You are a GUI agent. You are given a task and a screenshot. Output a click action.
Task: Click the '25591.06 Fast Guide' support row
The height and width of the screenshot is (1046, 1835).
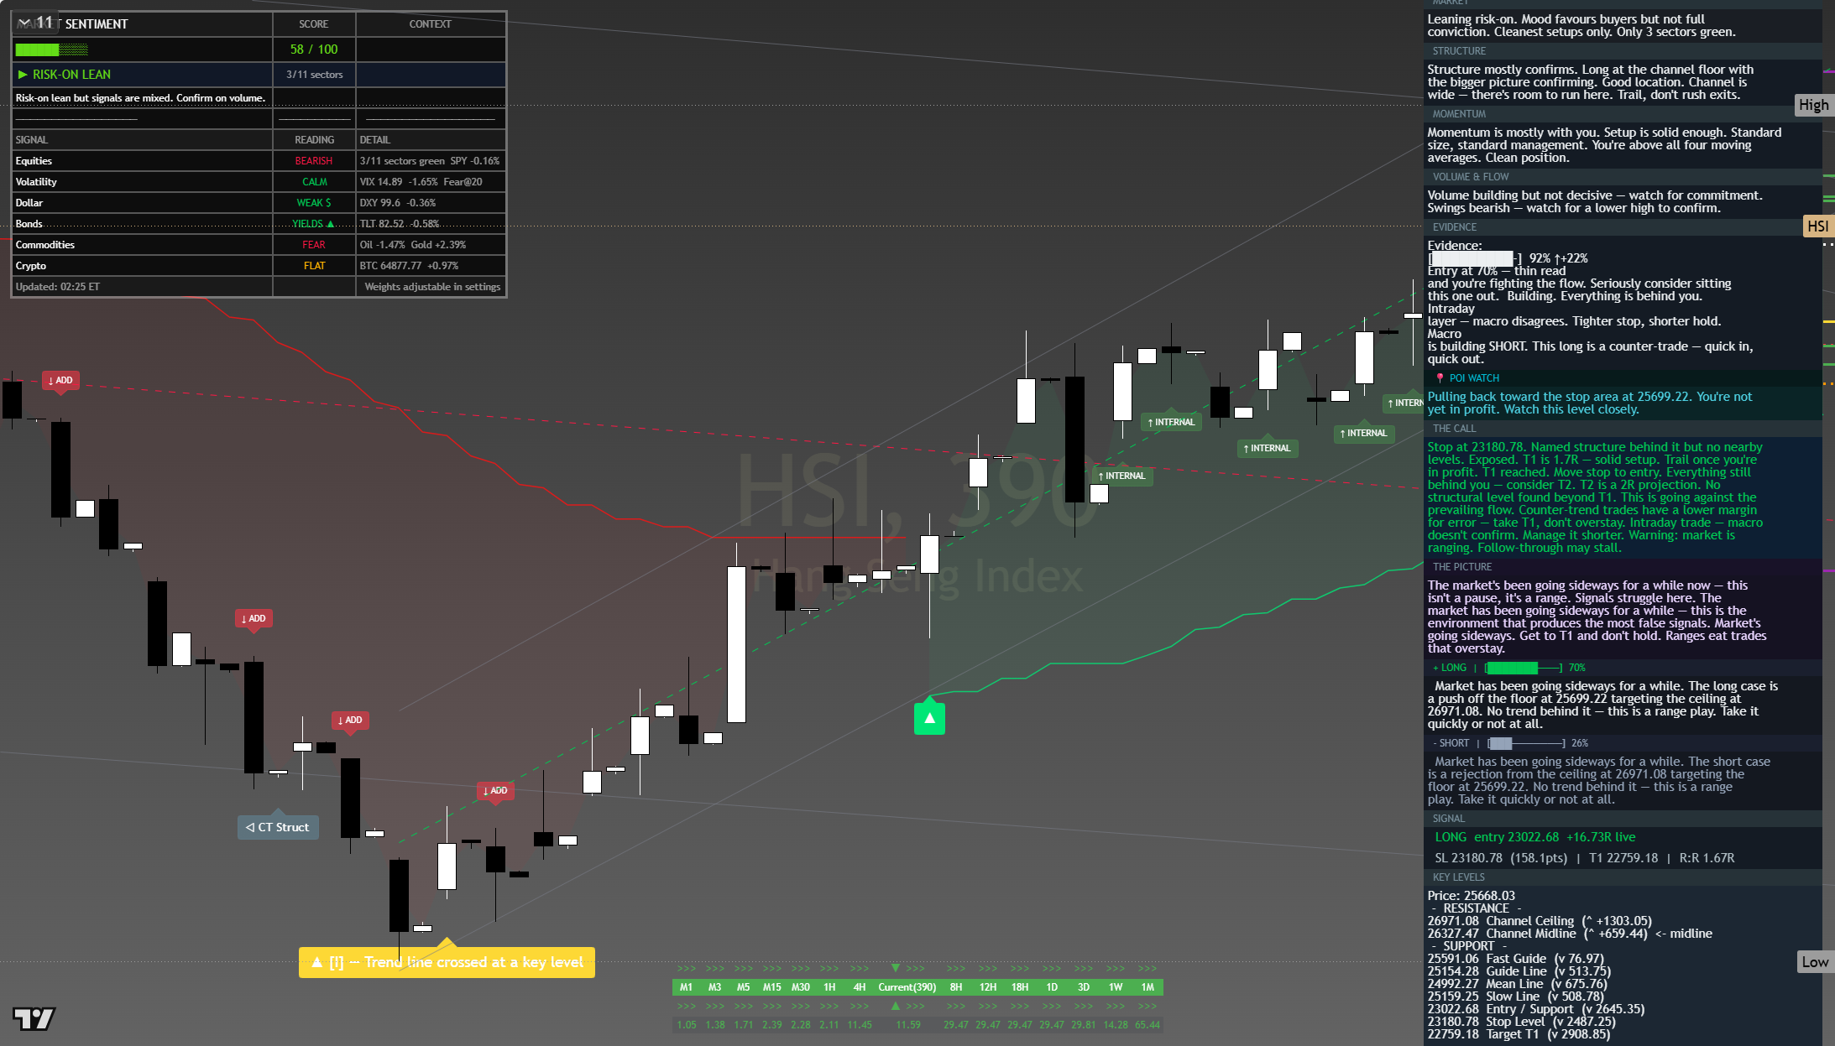click(1515, 959)
